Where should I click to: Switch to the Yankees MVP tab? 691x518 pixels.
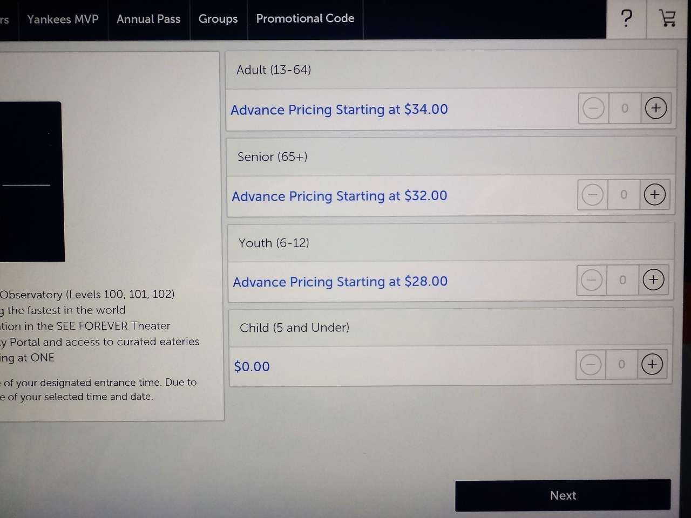pyautogui.click(x=63, y=19)
